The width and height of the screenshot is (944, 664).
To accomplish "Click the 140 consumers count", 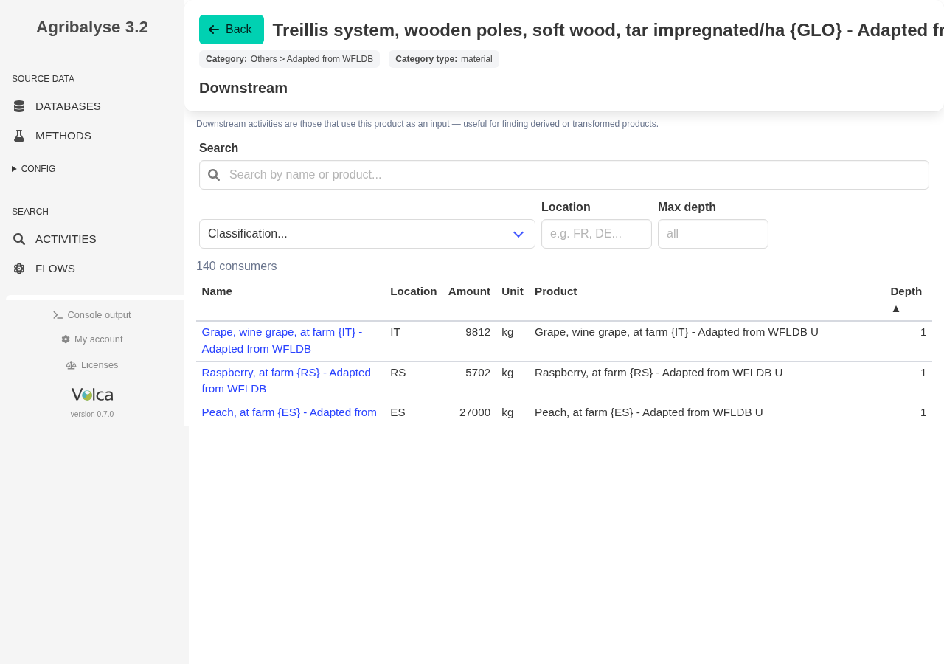I will [237, 266].
